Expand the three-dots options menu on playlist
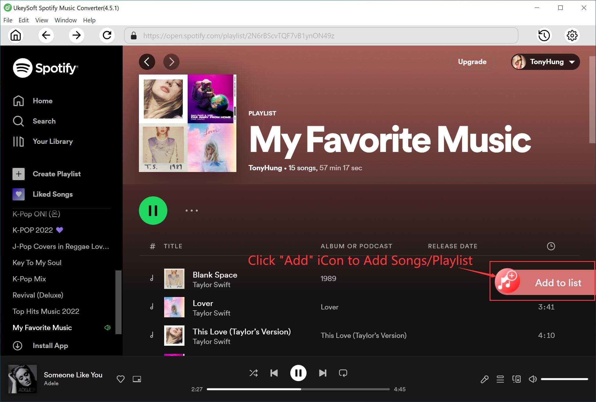This screenshot has width=596, height=402. (191, 210)
